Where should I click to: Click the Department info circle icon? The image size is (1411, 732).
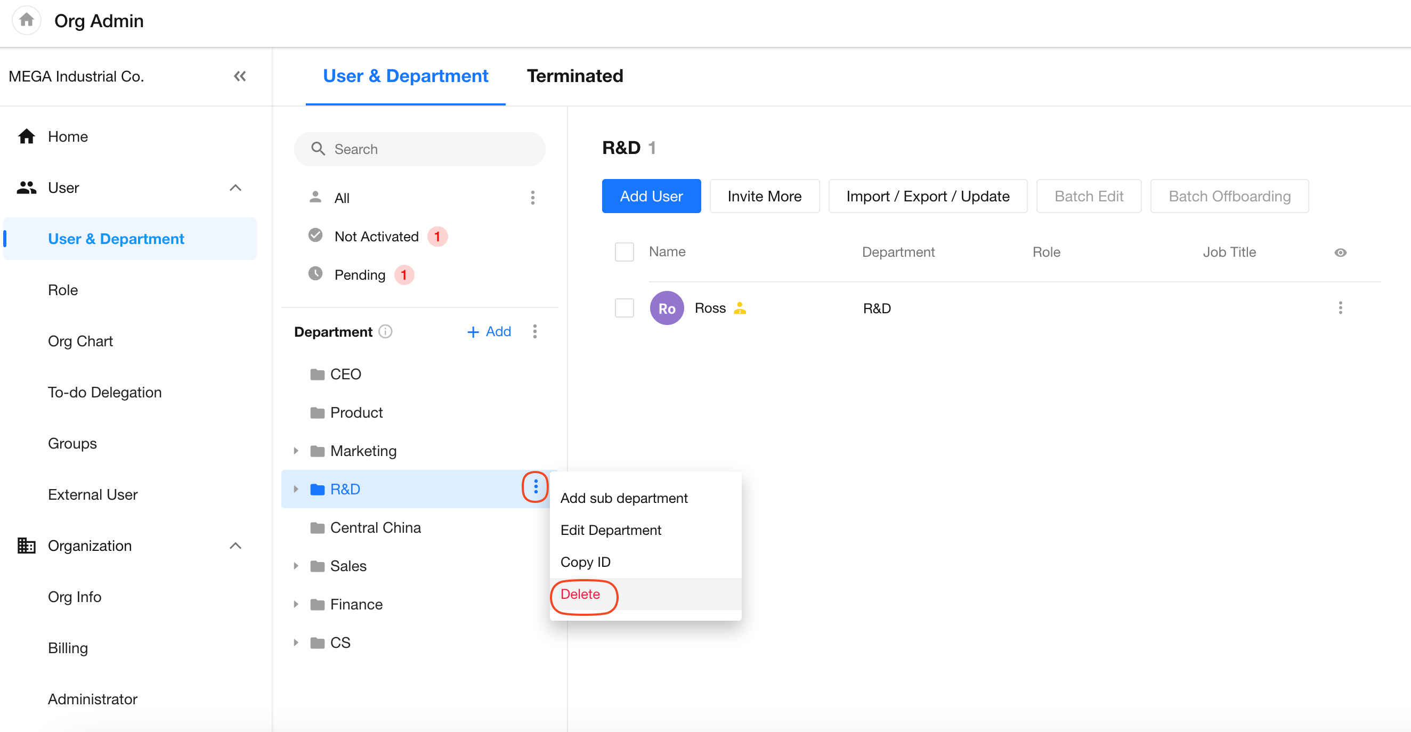pos(386,331)
